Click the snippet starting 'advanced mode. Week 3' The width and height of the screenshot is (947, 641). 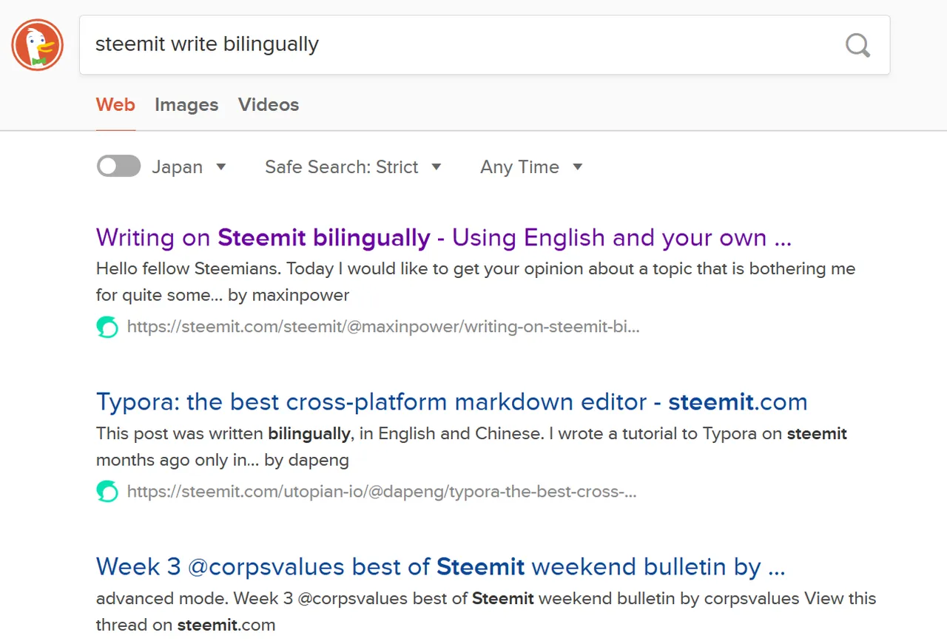coord(486,611)
